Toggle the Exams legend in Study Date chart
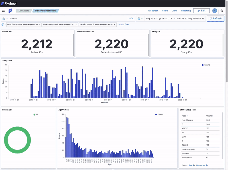The image size is (228, 170). click(206, 65)
